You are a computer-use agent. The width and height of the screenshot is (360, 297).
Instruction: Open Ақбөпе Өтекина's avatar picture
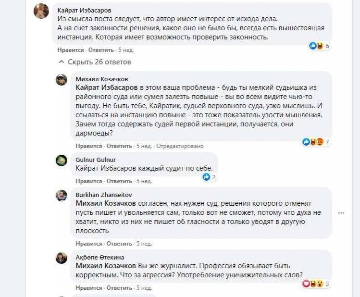pos(61,258)
